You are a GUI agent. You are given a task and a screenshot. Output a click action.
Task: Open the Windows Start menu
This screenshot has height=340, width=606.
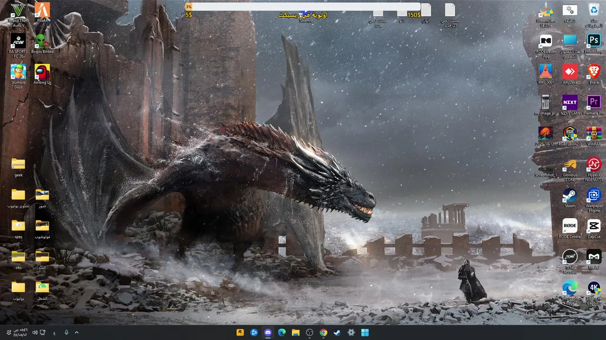coord(365,332)
